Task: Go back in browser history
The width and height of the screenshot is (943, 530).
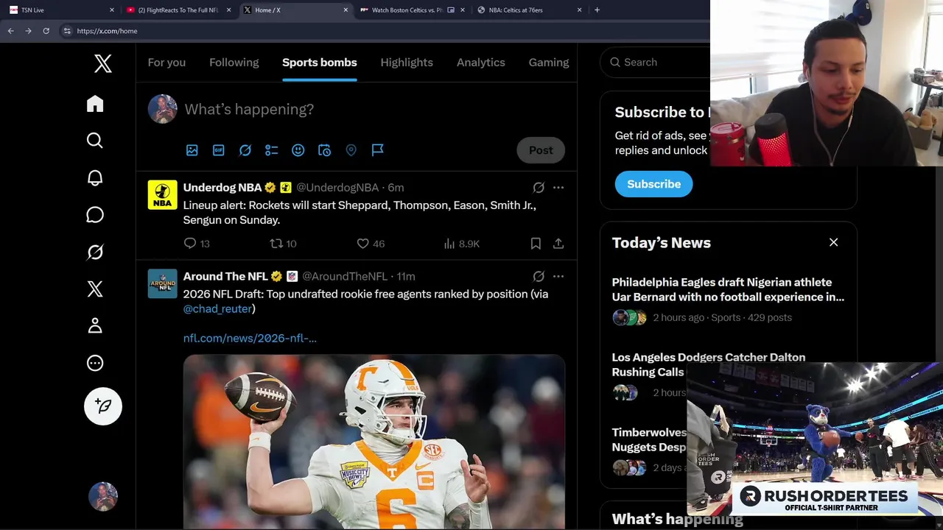Action: coord(10,31)
